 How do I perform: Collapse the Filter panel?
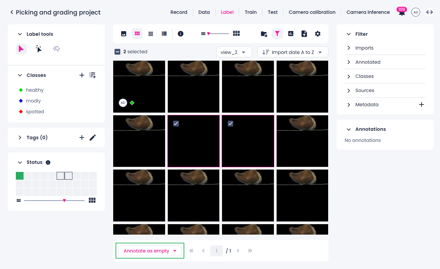(x=349, y=34)
